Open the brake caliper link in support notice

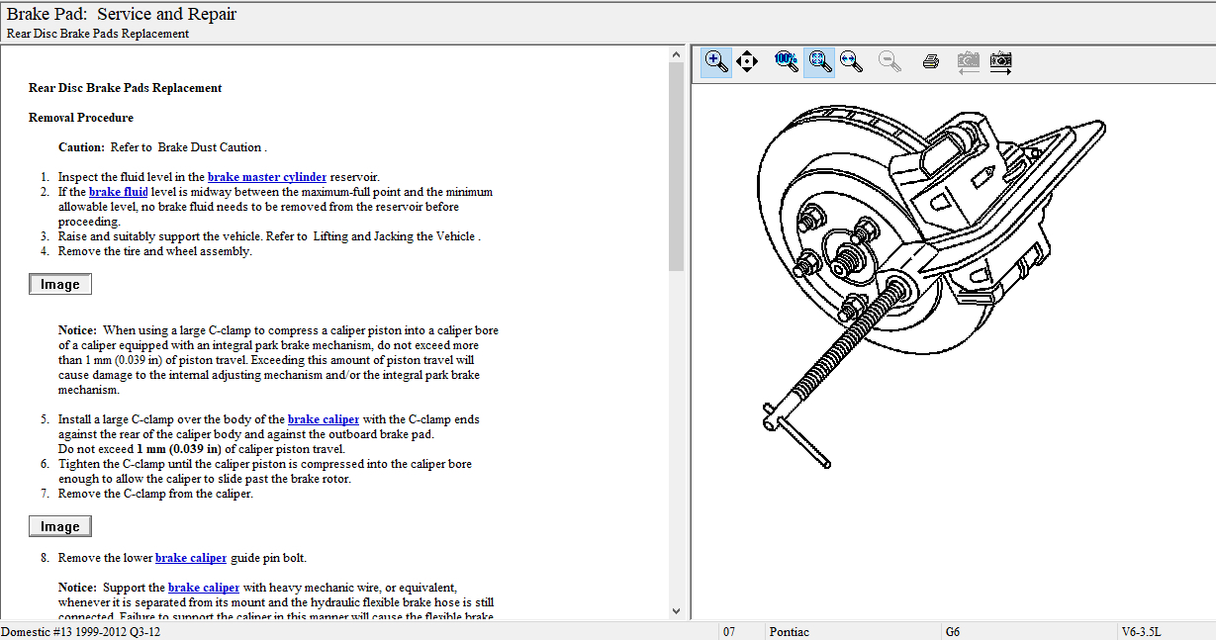click(204, 588)
